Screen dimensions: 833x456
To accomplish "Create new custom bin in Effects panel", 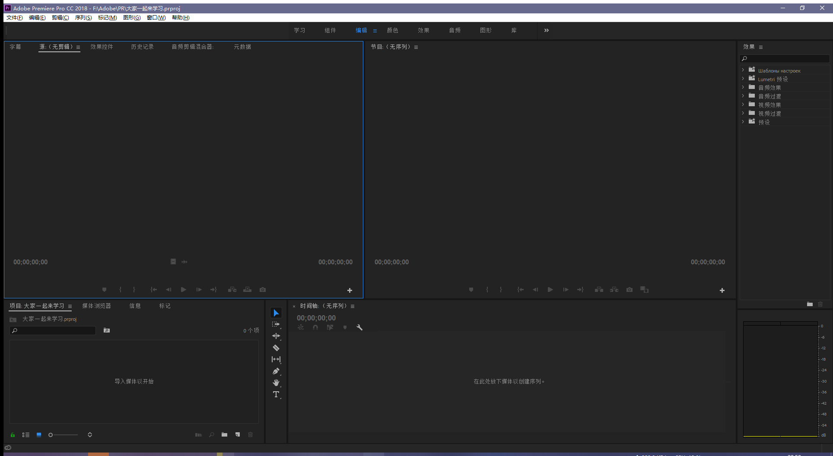I will pyautogui.click(x=810, y=304).
